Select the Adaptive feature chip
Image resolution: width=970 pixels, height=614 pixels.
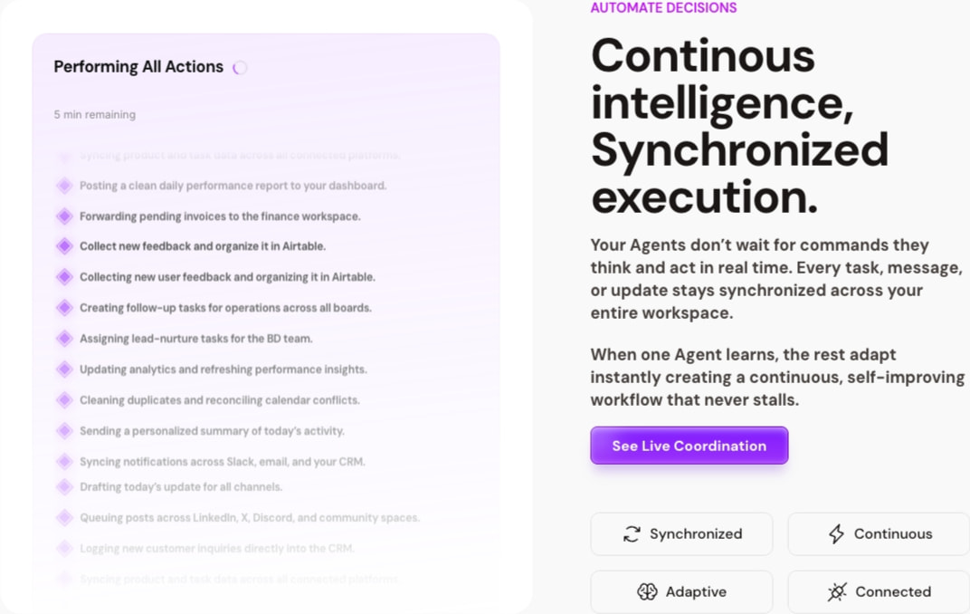click(x=681, y=591)
